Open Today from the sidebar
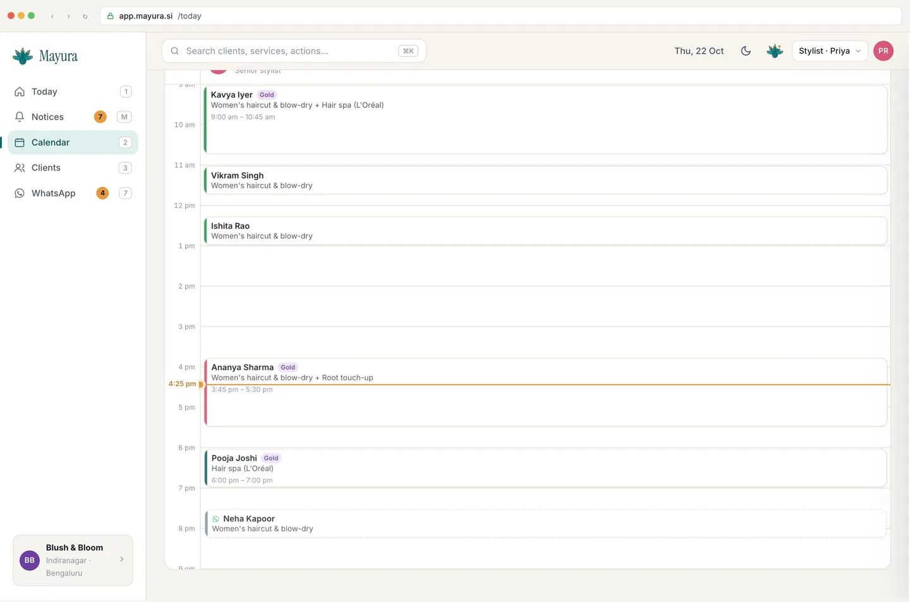910x602 pixels. click(73, 92)
